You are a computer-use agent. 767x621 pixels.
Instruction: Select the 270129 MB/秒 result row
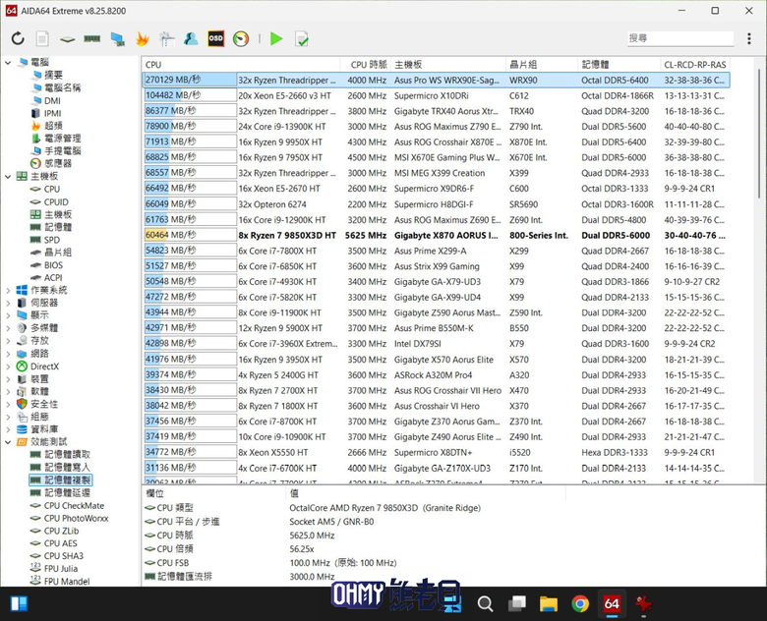point(436,81)
